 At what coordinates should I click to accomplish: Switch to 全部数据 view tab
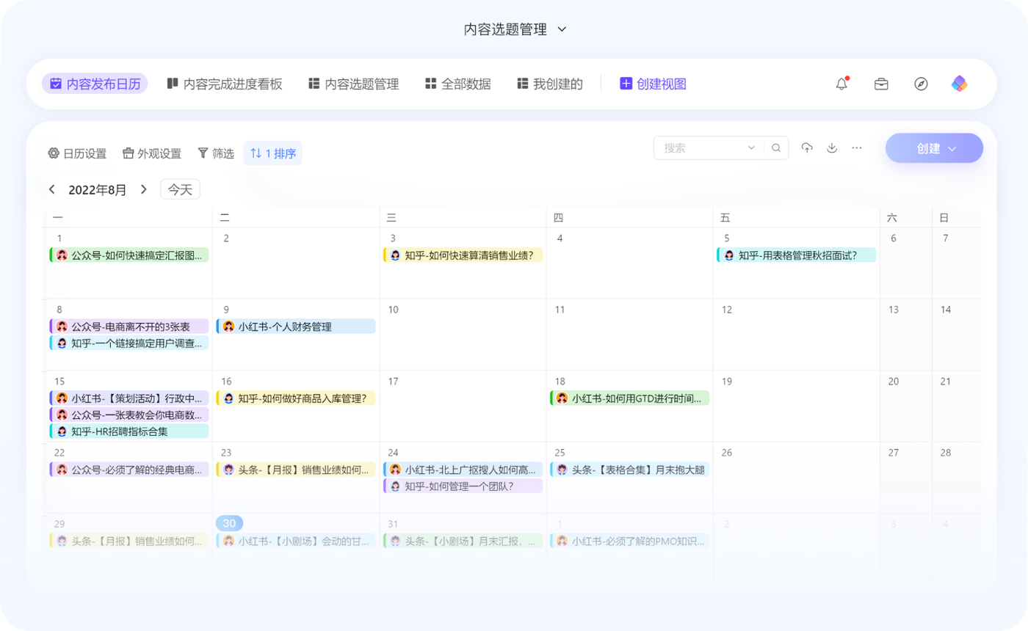click(457, 84)
